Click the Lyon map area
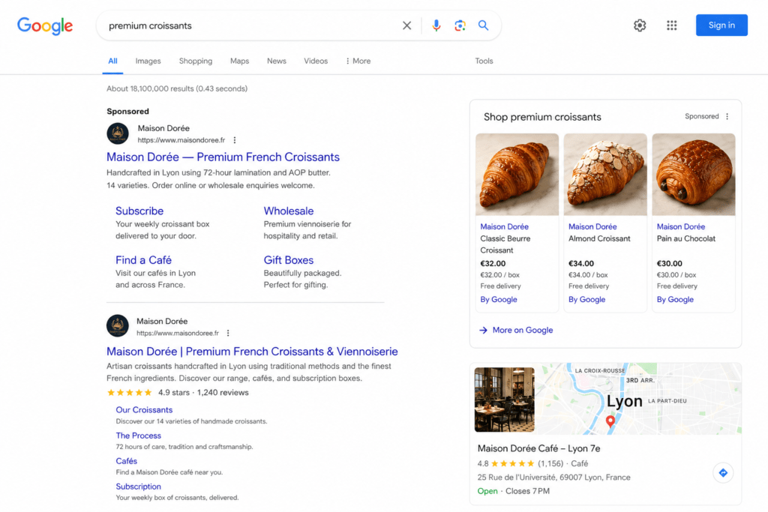The height and width of the screenshot is (512, 768). pyautogui.click(x=638, y=399)
